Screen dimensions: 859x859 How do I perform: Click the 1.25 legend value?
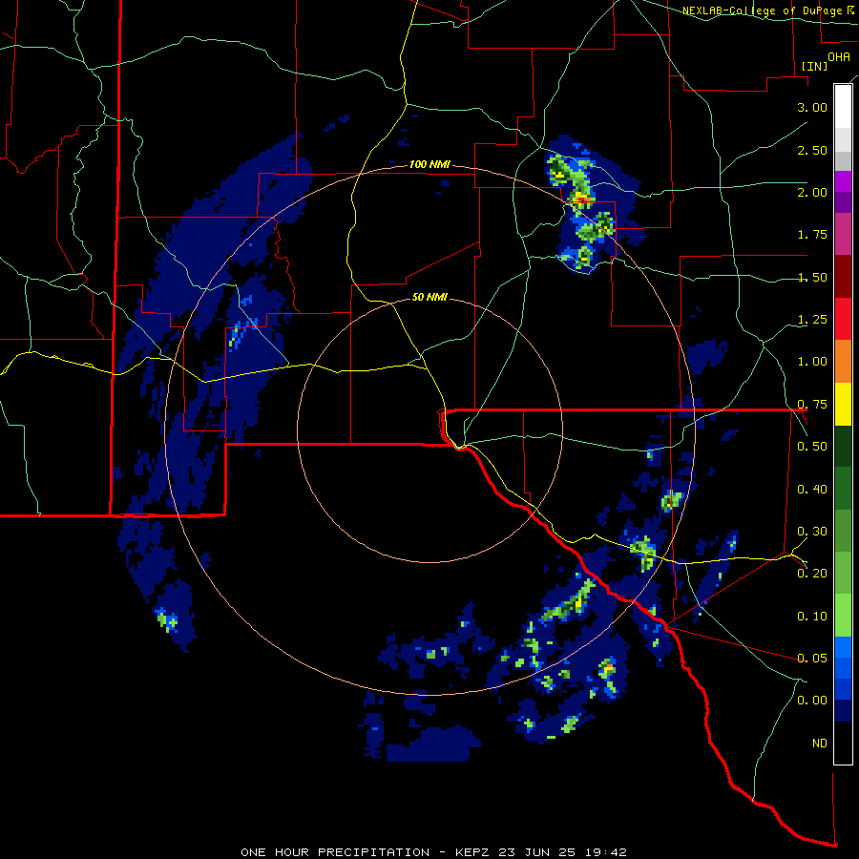click(812, 320)
